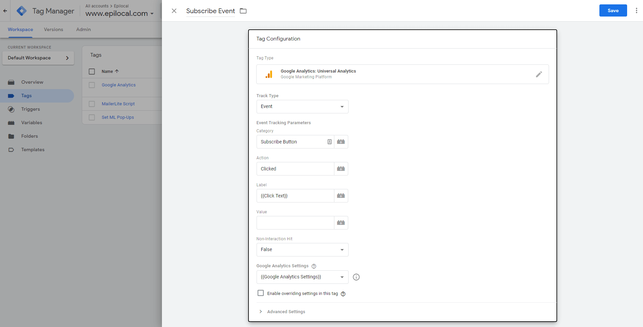643x327 pixels.
Task: Close the Subscribe Event tag editor
Action: tap(174, 11)
